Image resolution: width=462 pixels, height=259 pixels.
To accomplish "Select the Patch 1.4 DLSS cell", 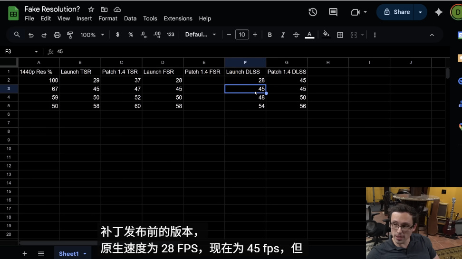I will click(x=287, y=72).
